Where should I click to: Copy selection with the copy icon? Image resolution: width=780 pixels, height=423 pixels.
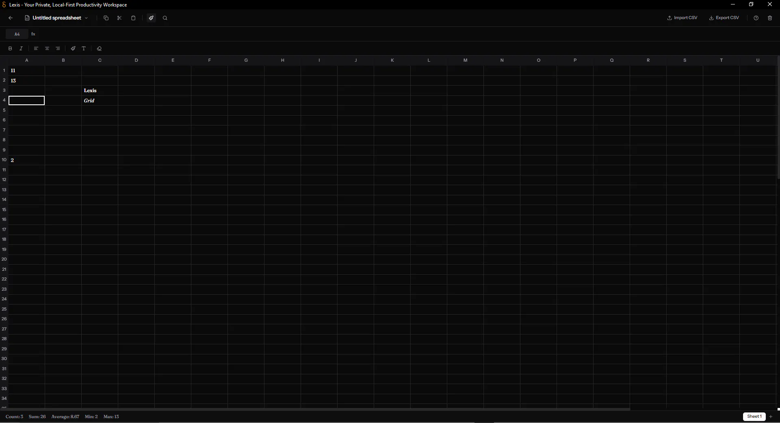pos(106,18)
